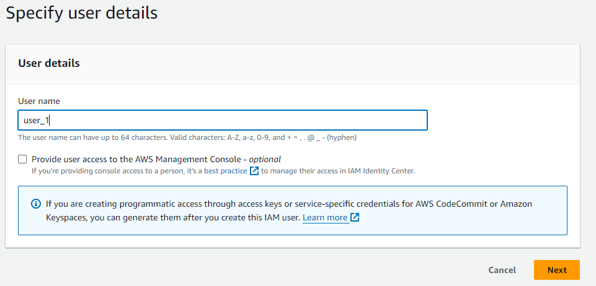Click the word optional in checkbox label
Screen dimensions: 596x286
265,159
